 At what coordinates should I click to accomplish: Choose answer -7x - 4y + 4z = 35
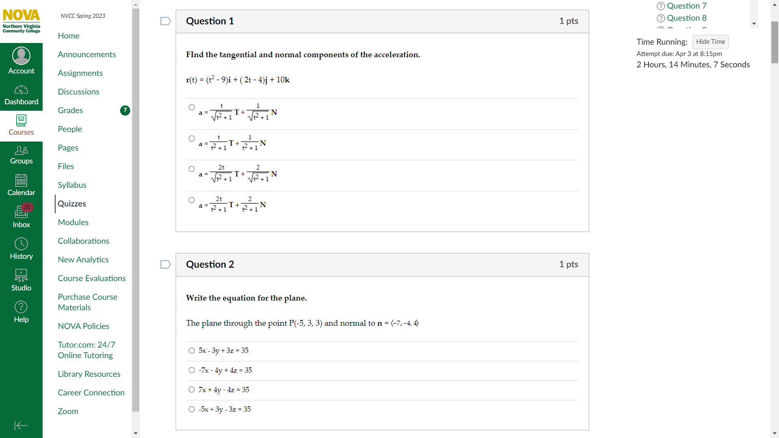click(x=191, y=370)
